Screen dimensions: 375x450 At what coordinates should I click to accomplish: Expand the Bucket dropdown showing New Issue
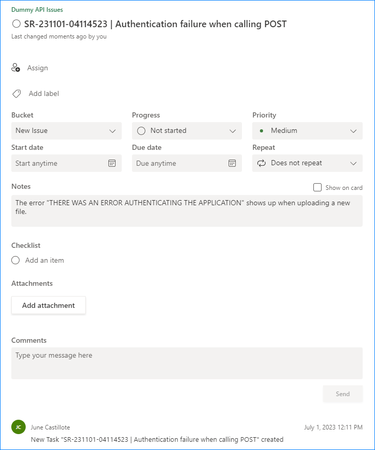(66, 131)
